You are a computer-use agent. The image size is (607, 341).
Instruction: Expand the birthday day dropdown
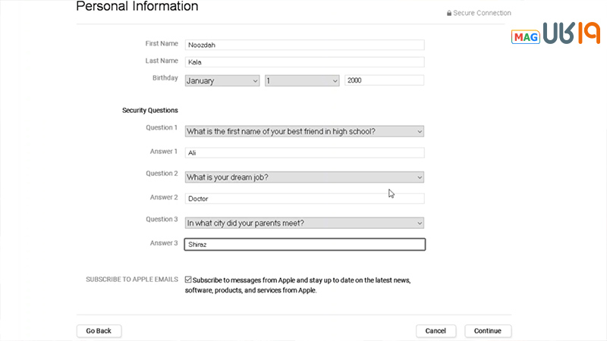click(302, 80)
